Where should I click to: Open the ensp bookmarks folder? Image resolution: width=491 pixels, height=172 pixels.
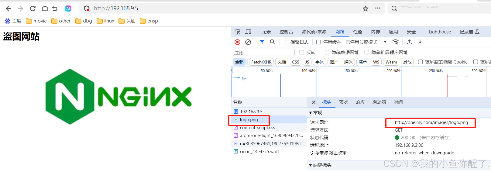pyautogui.click(x=149, y=21)
